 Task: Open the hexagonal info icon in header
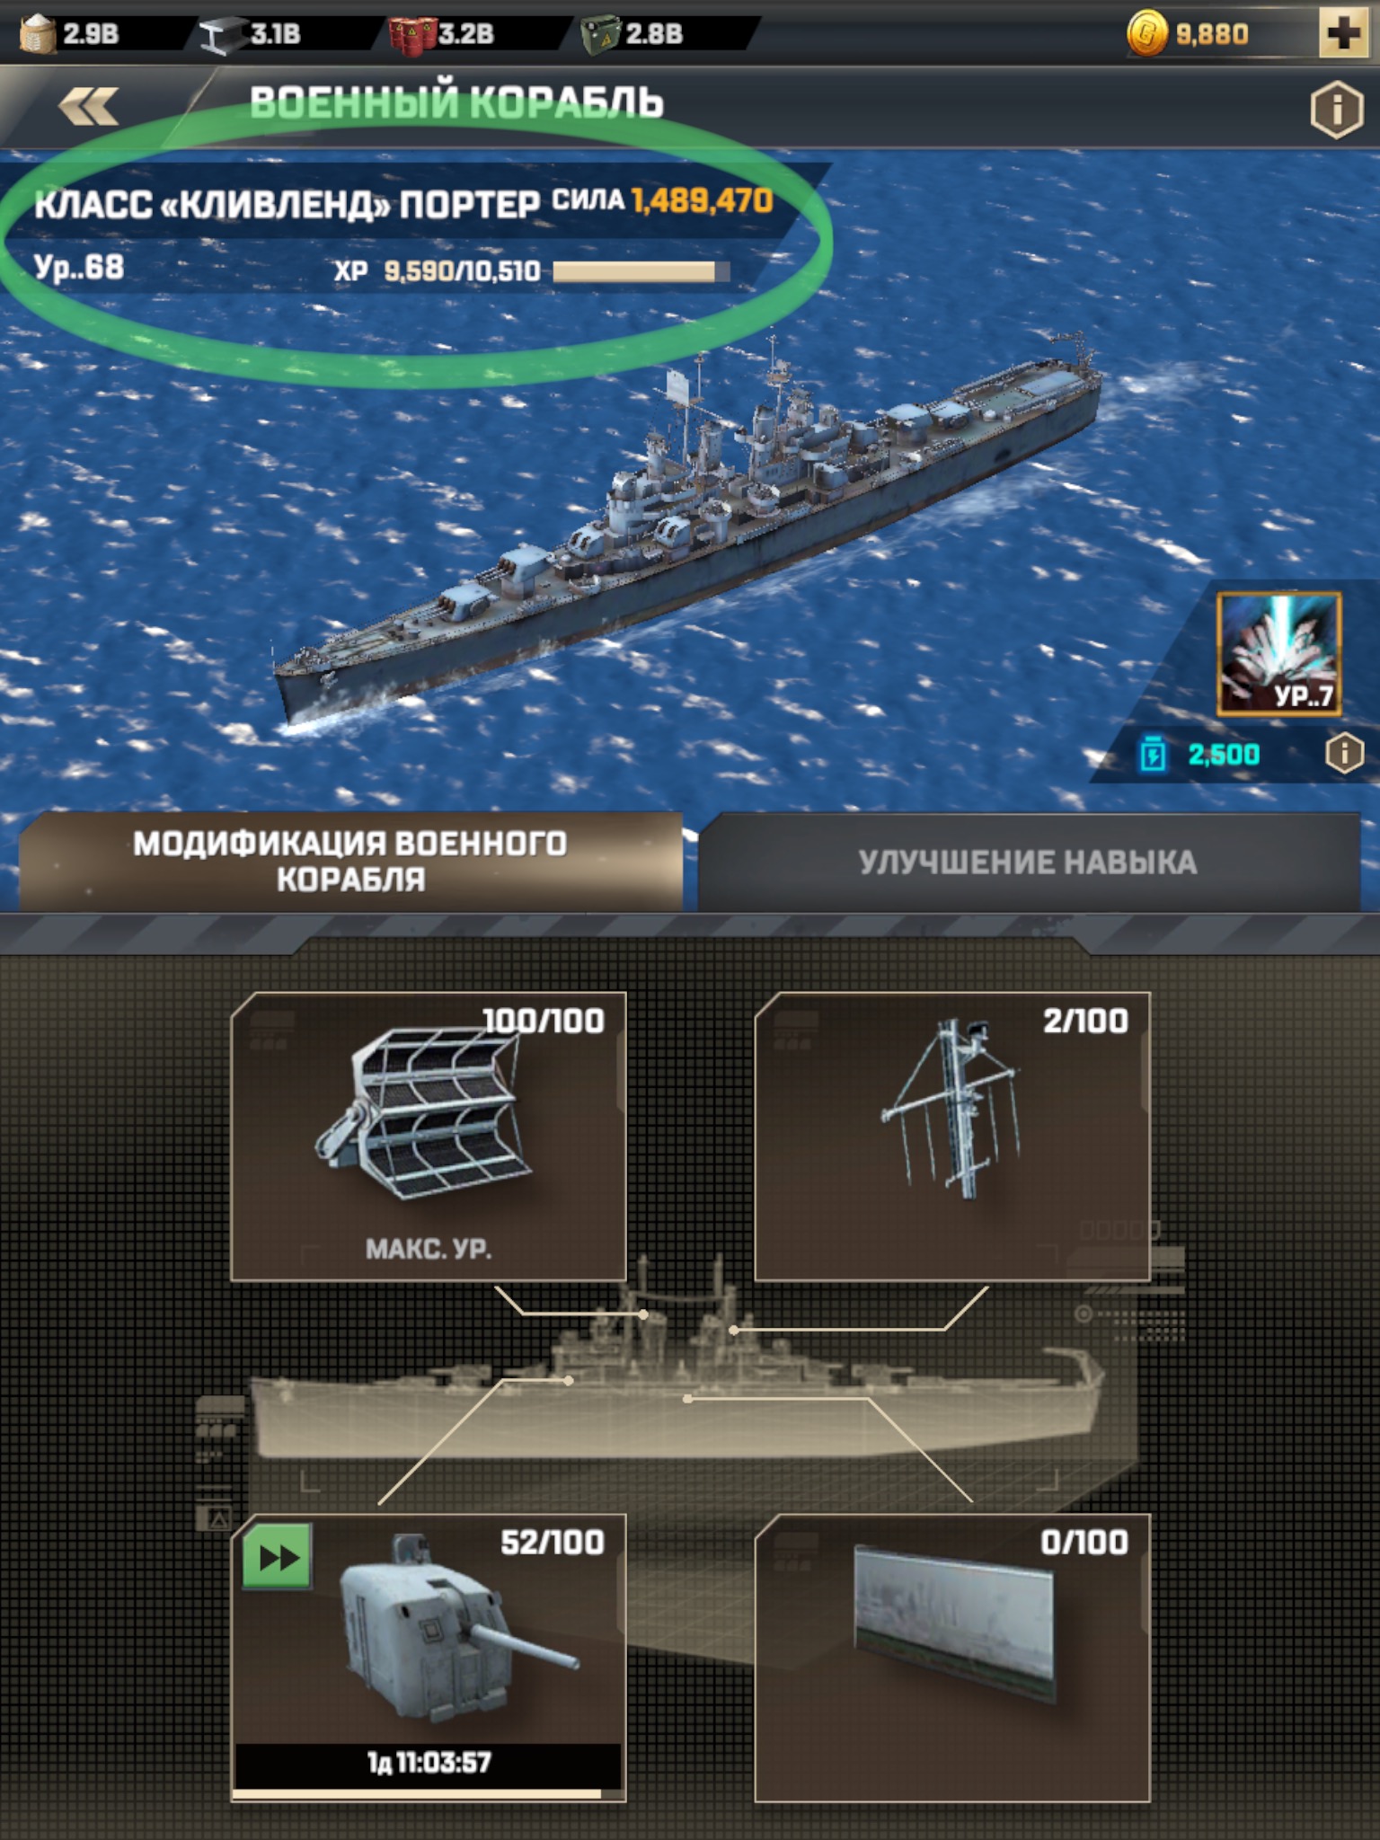(1337, 109)
